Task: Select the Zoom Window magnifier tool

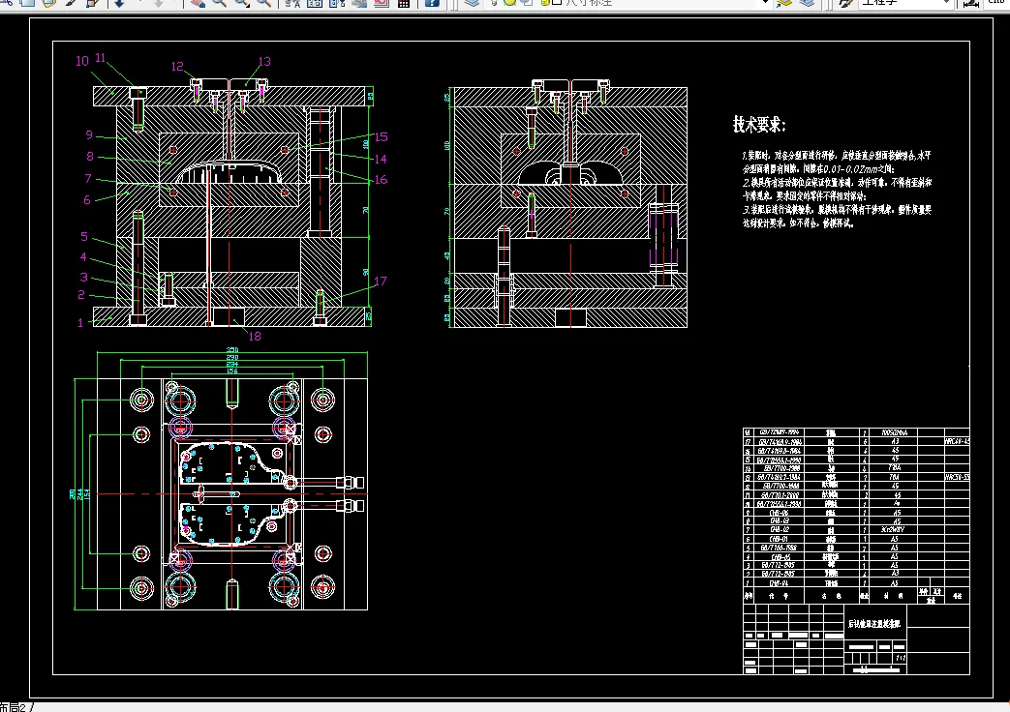Action: (241, 3)
